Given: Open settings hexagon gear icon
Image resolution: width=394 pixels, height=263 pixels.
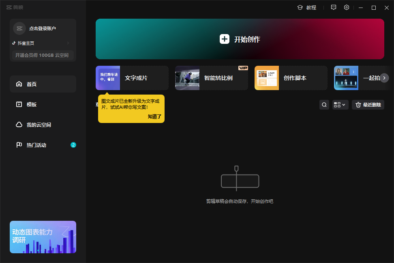Looking at the screenshot, I should [347, 7].
